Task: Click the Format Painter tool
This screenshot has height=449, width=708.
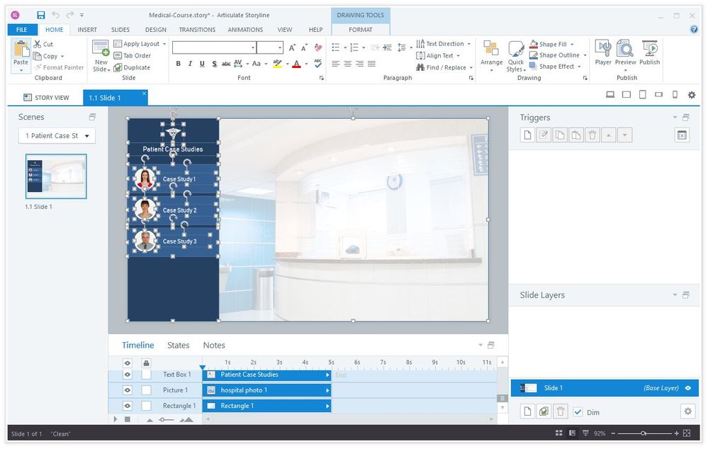Action: click(59, 67)
